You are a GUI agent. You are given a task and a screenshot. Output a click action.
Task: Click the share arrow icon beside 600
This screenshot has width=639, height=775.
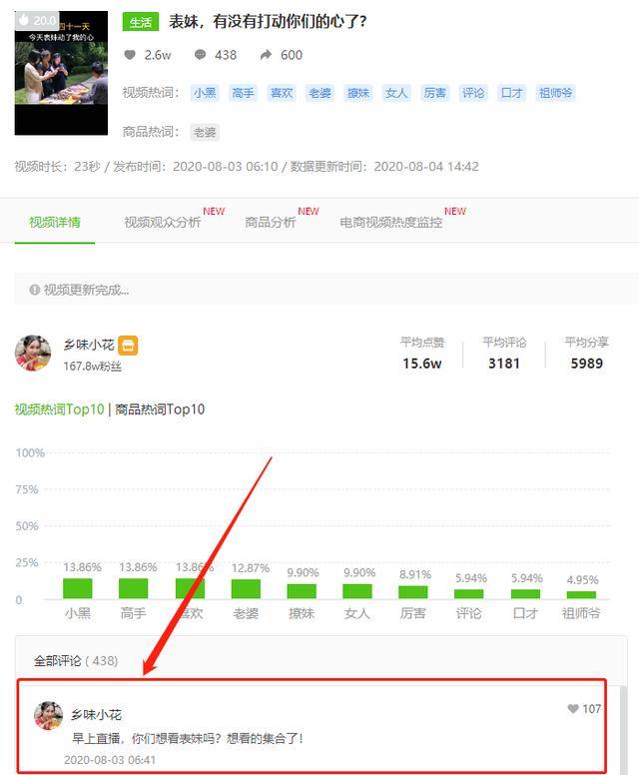tap(266, 55)
